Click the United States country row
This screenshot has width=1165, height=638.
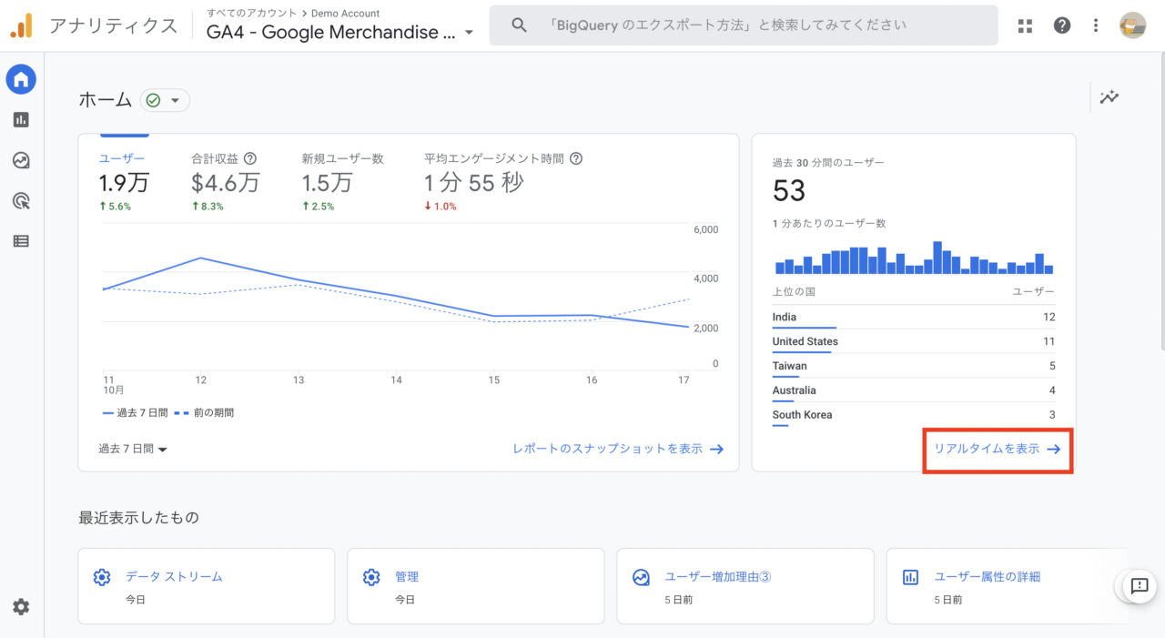(x=914, y=342)
